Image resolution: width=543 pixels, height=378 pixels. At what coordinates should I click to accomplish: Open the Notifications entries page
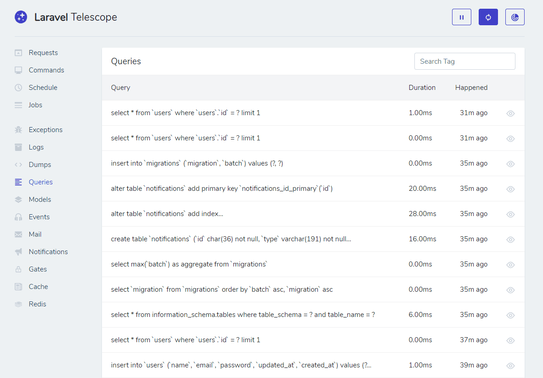pos(48,251)
